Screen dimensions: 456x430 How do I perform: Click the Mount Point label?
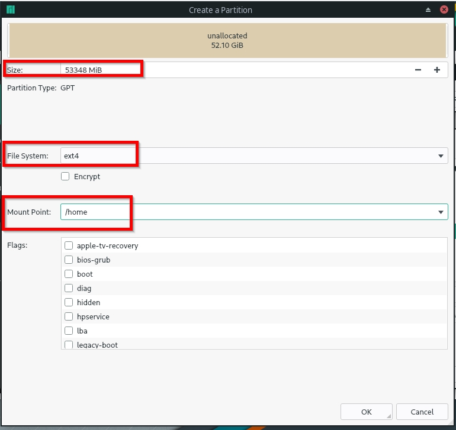[x=29, y=212]
